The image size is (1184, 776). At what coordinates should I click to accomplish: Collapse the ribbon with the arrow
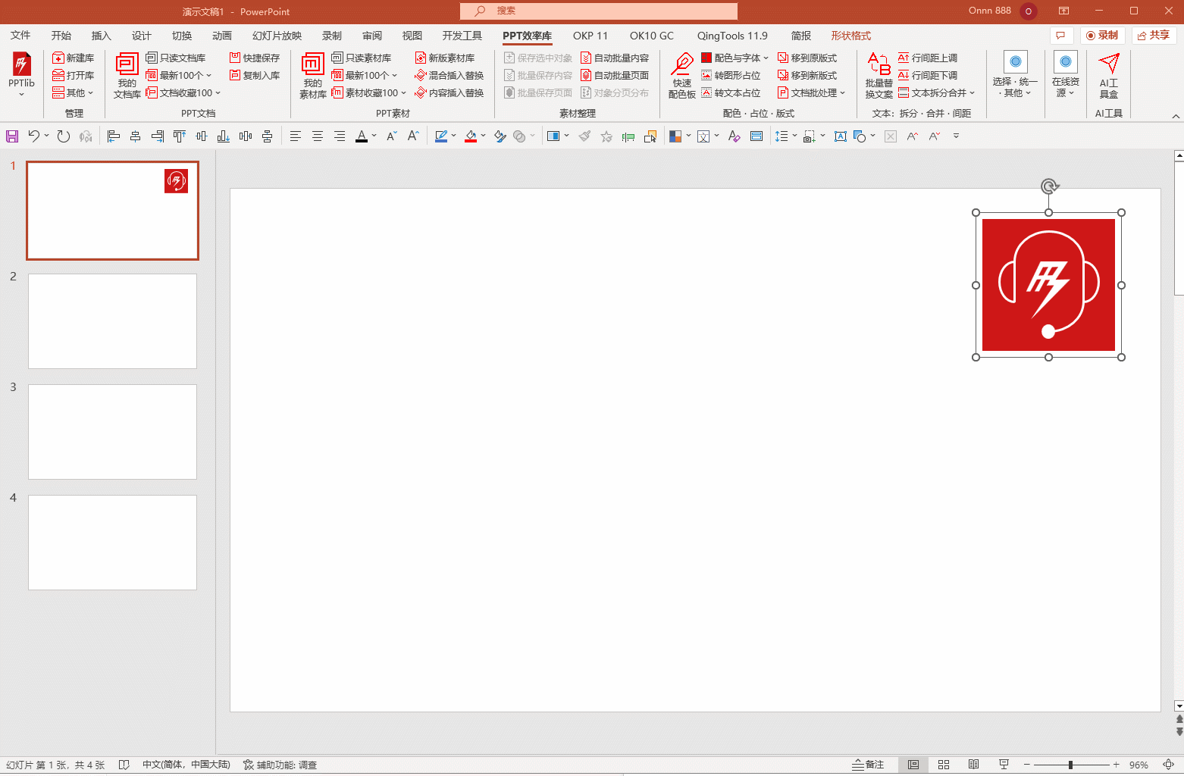pos(1176,116)
